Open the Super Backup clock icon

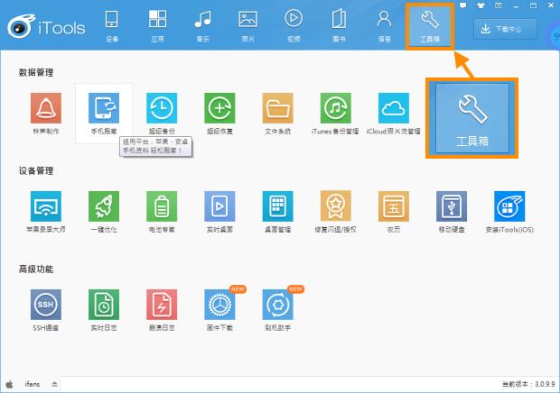162,108
